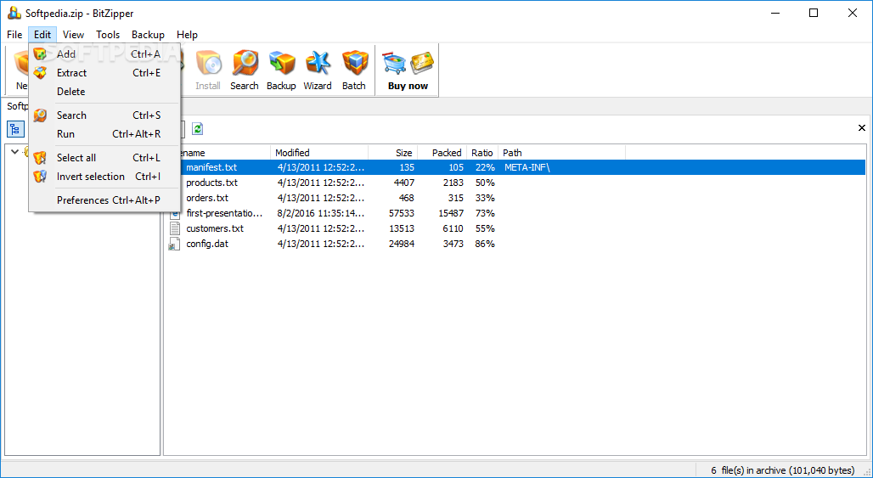The width and height of the screenshot is (873, 478).
Task: Click the customers.txt document icon
Action: (x=175, y=228)
